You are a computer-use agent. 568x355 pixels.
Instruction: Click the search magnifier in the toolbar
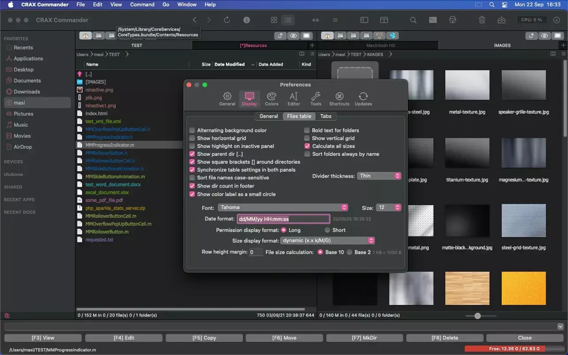tap(413, 20)
